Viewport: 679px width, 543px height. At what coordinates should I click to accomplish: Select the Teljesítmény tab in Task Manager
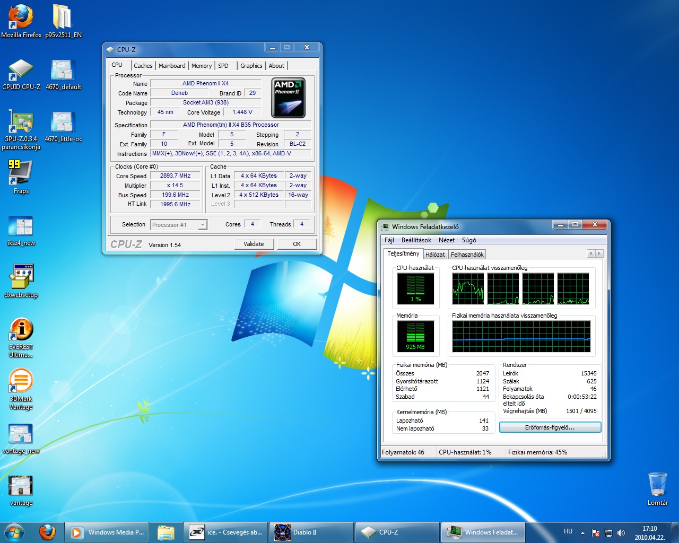coord(403,253)
